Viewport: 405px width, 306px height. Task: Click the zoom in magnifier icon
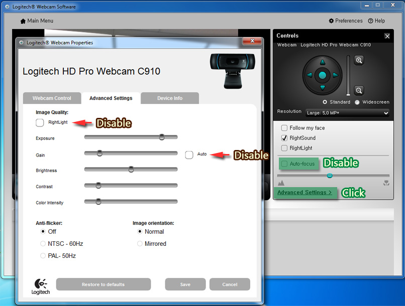[359, 60]
